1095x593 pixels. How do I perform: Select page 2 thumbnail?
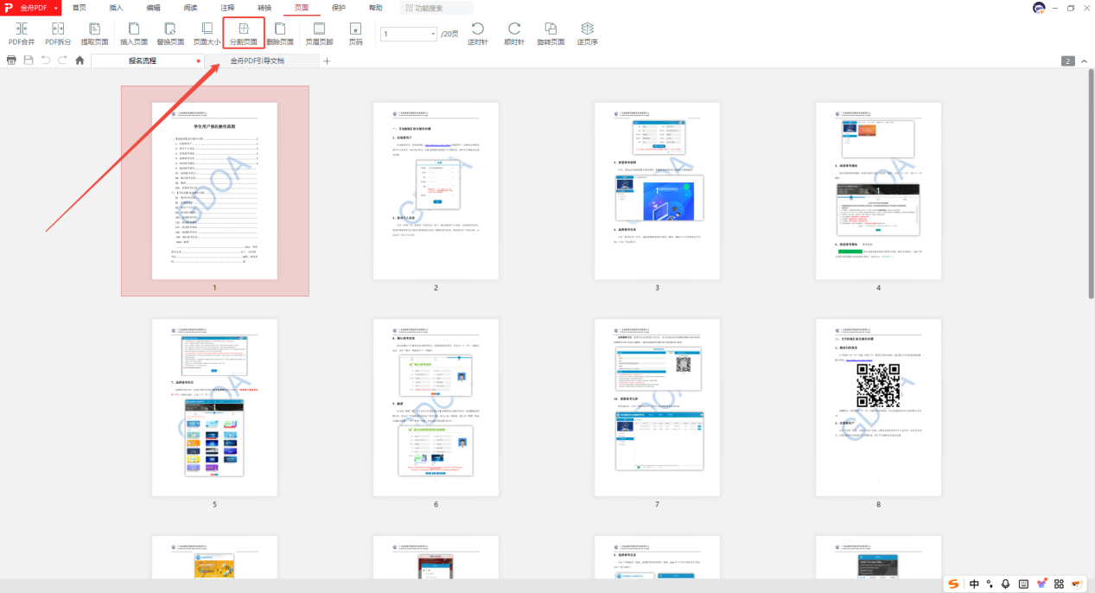point(436,191)
